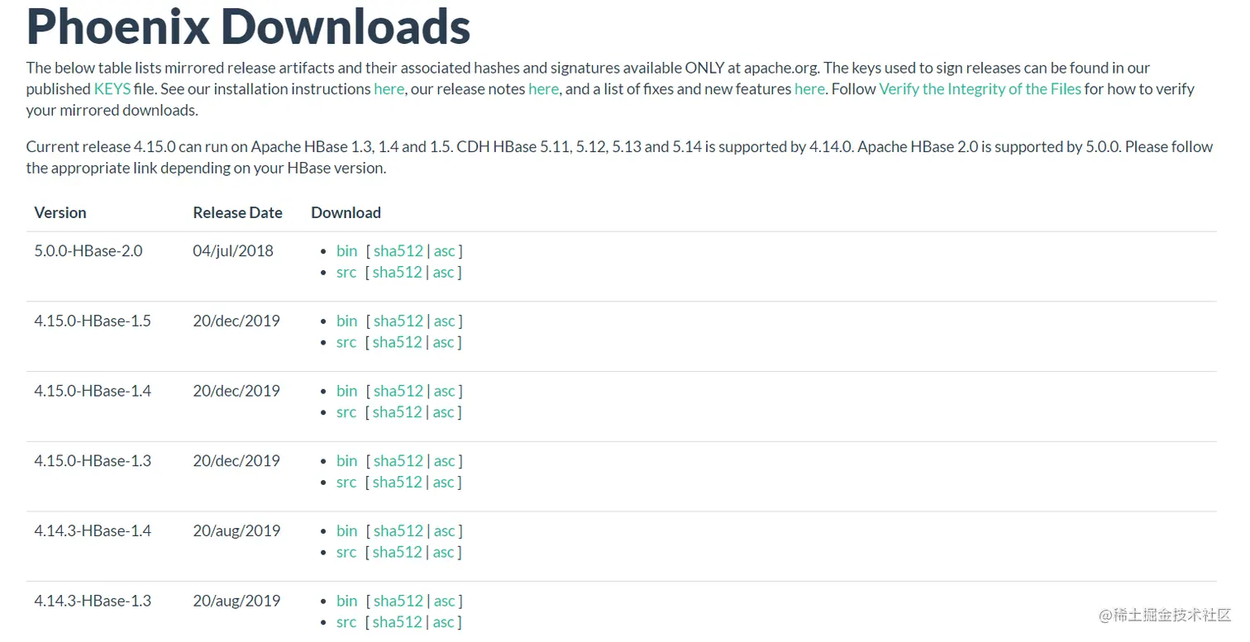Download src for 4.14.3-HBase-1.3
1250x642 pixels.
[346, 623]
